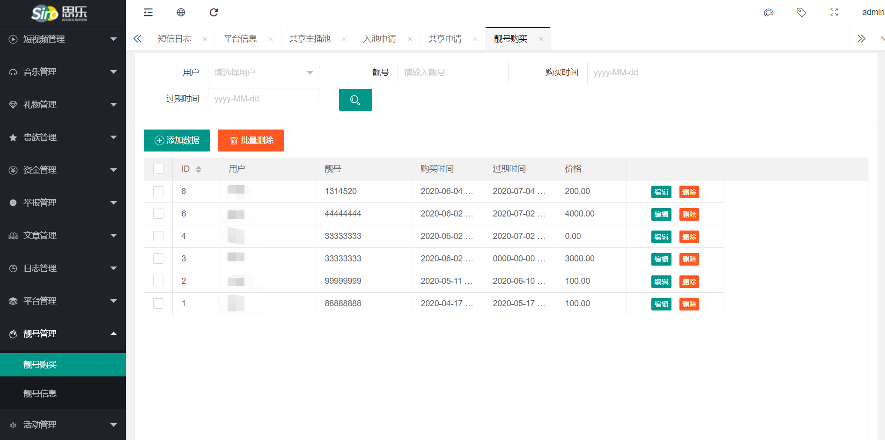The width and height of the screenshot is (885, 440).
Task: Delete the row with 靓号 44444444
Action: (689, 214)
